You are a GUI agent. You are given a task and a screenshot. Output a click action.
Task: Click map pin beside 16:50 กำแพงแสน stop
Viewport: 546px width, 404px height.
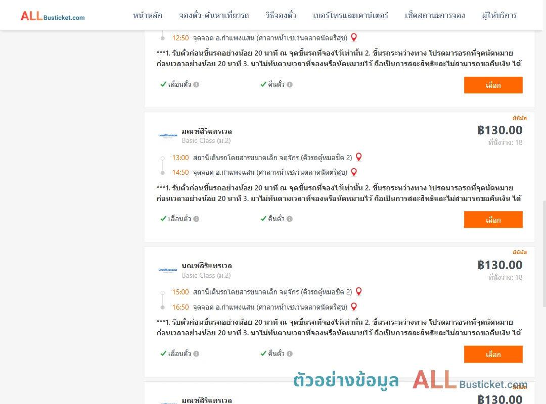click(x=354, y=307)
